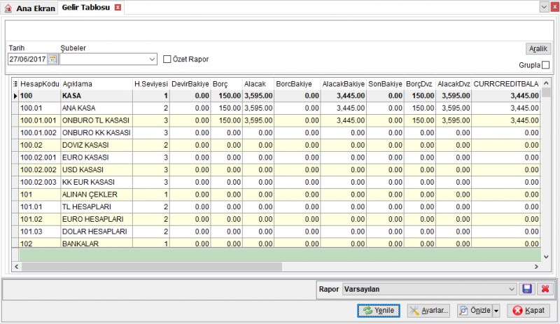
Task: Click the row selector of the 100.02 row
Action: tap(15, 145)
